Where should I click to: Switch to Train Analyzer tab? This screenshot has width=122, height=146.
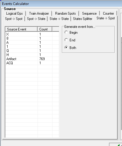click(x=39, y=13)
